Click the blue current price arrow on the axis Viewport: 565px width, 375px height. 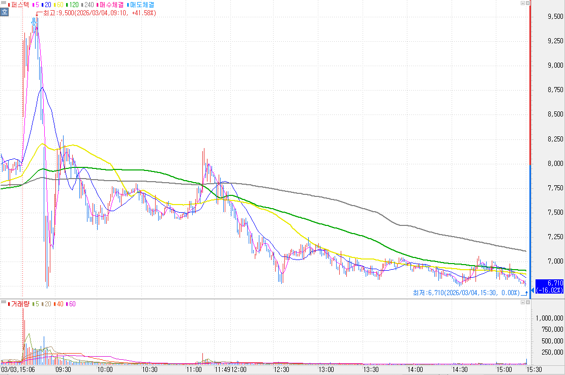point(532,290)
